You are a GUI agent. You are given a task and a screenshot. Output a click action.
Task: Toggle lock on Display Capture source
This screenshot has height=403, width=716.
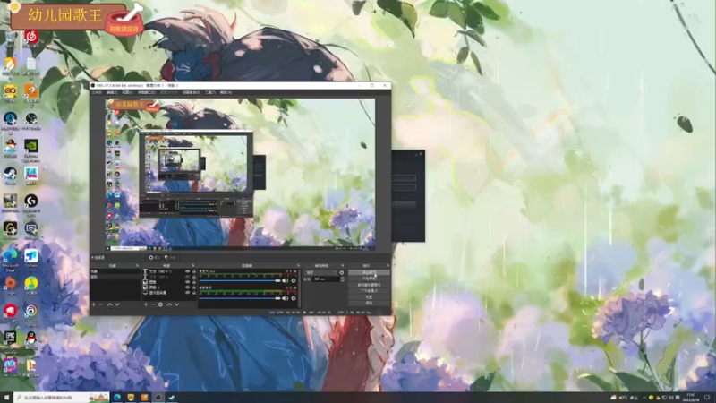click(194, 293)
